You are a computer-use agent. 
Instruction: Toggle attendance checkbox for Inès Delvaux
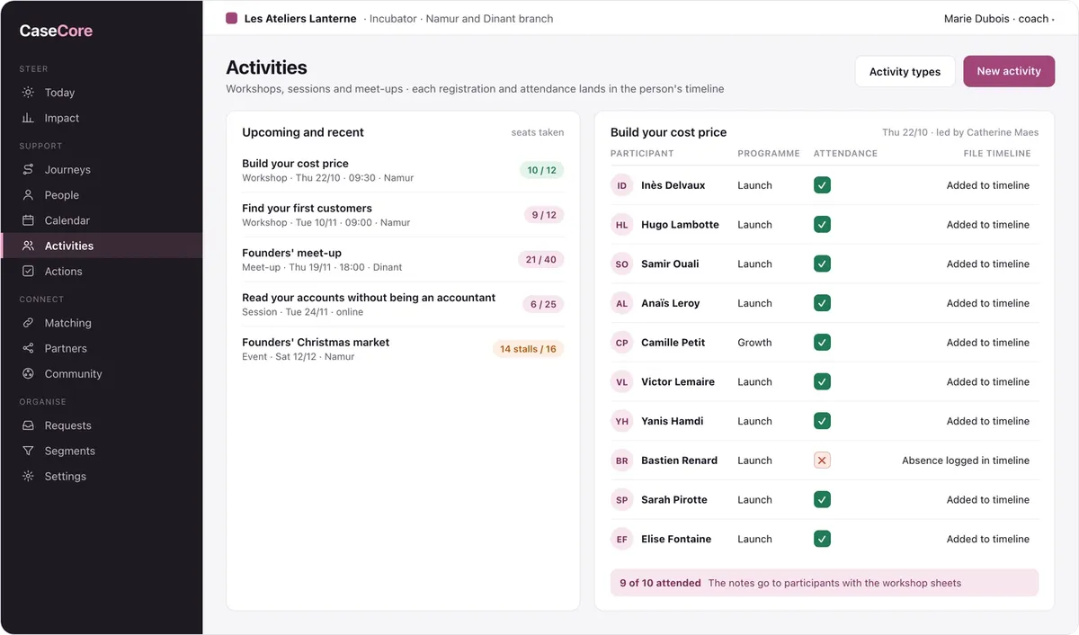click(x=822, y=185)
